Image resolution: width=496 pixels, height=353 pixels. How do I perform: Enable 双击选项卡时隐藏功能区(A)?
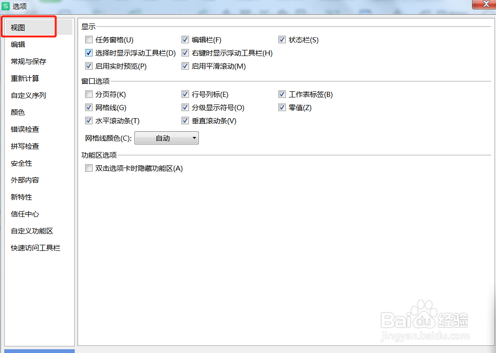coord(89,168)
